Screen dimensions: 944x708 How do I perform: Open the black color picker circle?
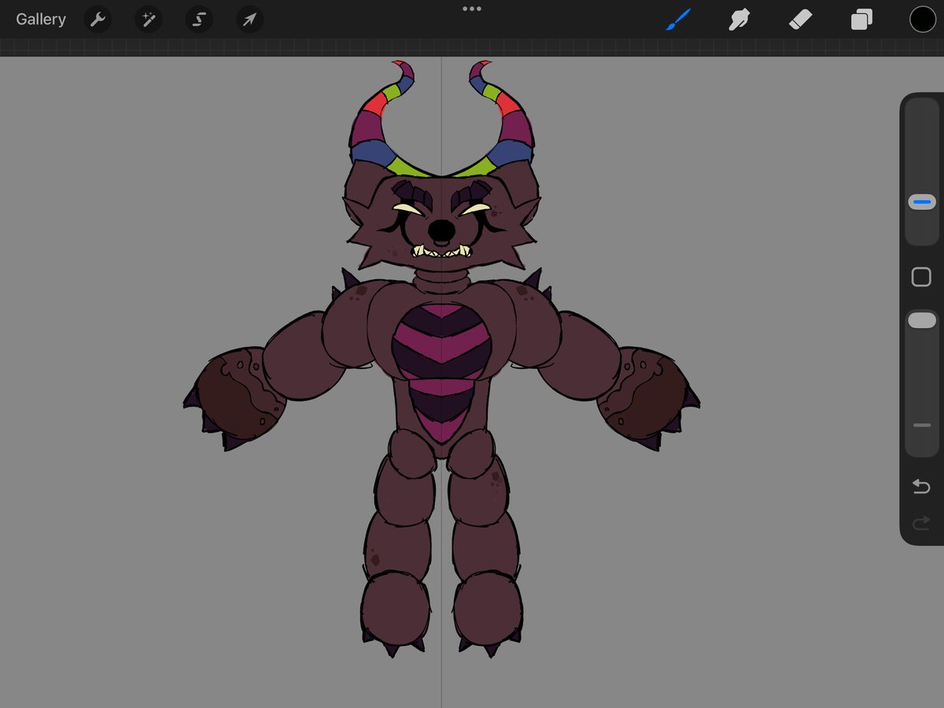point(923,20)
